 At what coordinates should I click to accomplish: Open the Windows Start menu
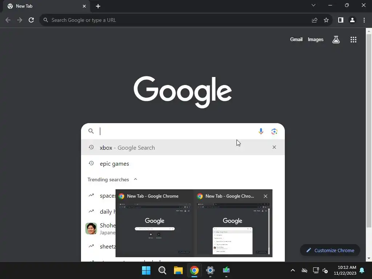[146, 270]
